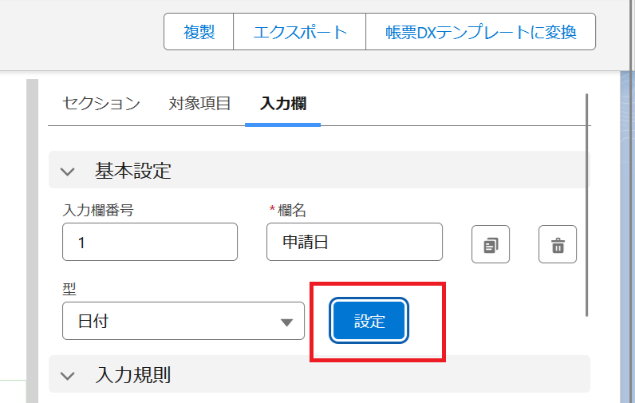Click the 入力欄番号 field label
Viewport: 635px width, 403px height.
tap(98, 210)
